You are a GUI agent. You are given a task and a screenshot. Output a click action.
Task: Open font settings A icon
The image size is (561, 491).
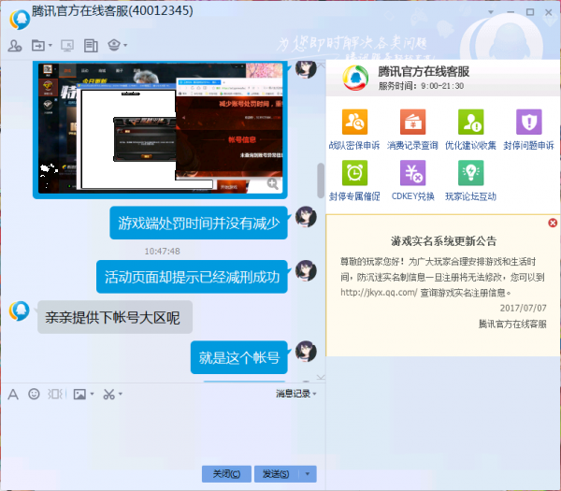[x=13, y=395]
